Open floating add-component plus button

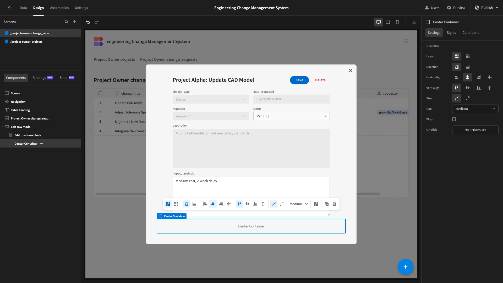pos(405,267)
